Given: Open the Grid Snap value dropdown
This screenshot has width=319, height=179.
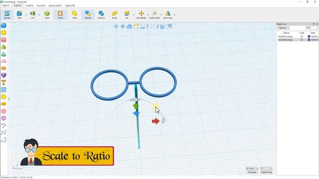Looking at the screenshot, I should click(x=252, y=169).
